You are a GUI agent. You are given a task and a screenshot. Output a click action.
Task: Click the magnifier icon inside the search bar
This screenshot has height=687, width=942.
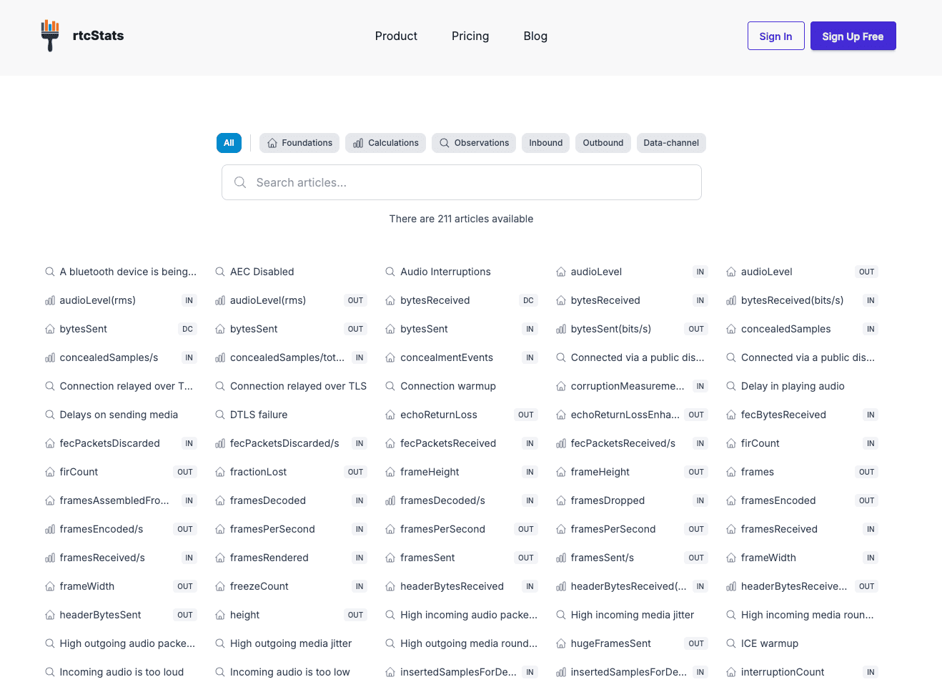pos(240,182)
